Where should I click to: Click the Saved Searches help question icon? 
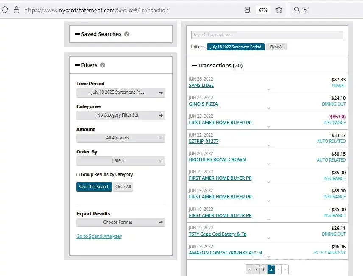coord(127,34)
